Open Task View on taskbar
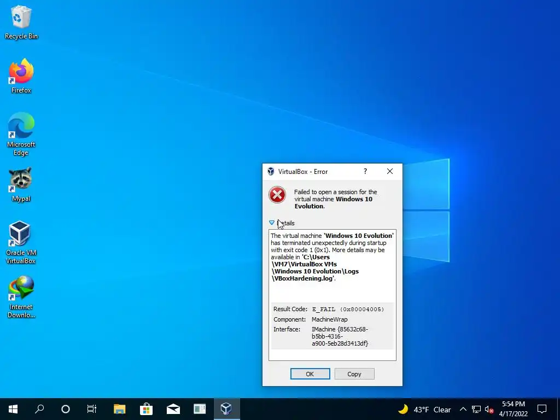The width and height of the screenshot is (560, 420). tap(92, 409)
